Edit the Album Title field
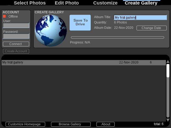This screenshot has width=171, height=128. pos(140,17)
